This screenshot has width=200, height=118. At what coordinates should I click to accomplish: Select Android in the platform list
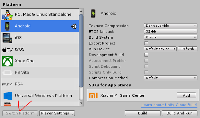click(40, 26)
